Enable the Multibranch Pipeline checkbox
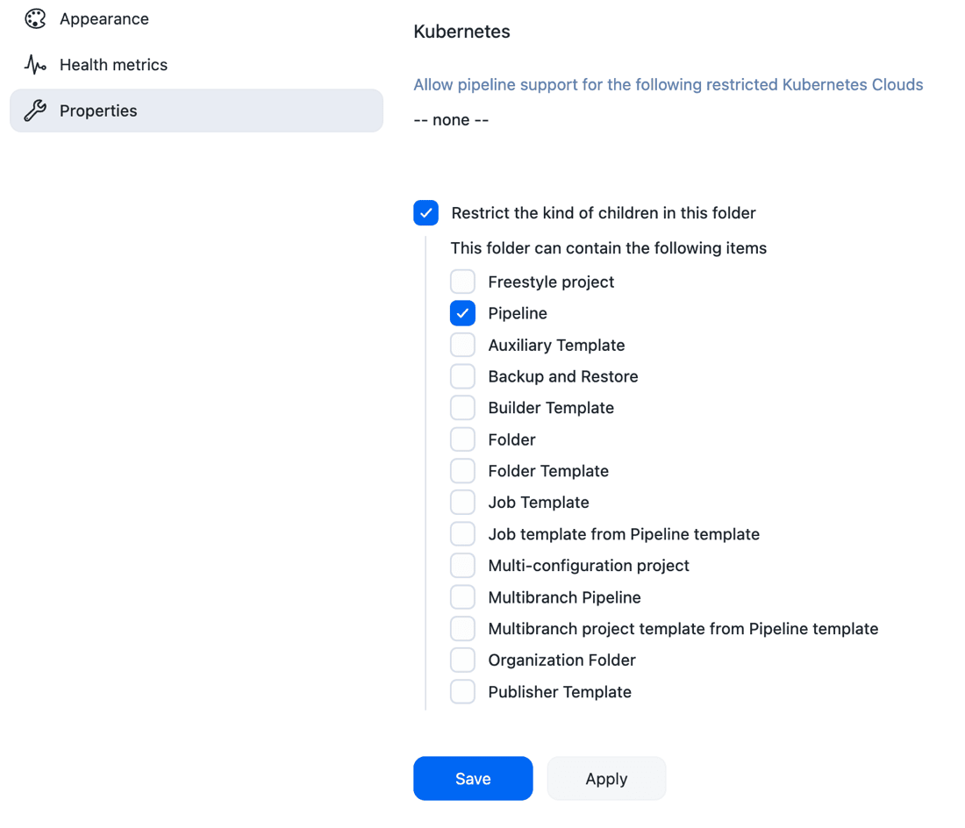Viewport: 965px width, 828px height. tap(462, 597)
